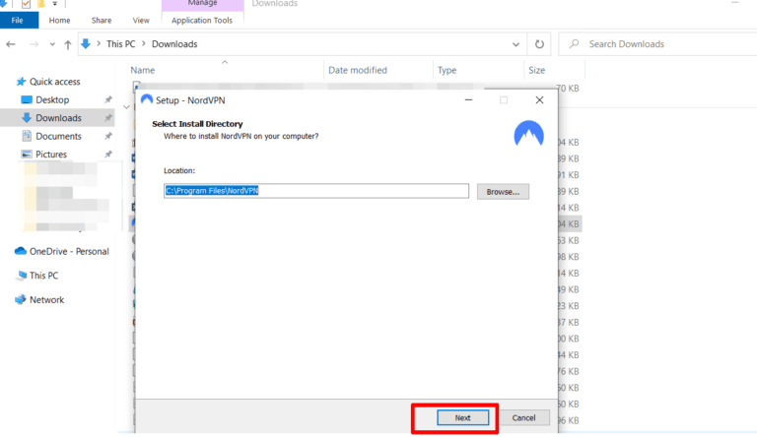This screenshot has height=437, width=757.
Task: Sort files by Date modified column
Action: pyautogui.click(x=357, y=71)
